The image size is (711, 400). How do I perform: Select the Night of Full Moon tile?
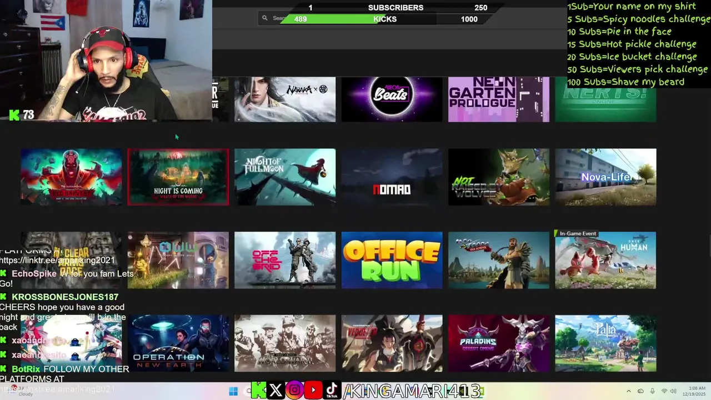[x=285, y=177]
